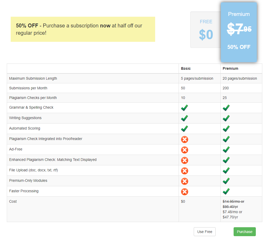Click the Basic column header
The width and height of the screenshot is (267, 239).
(186, 68)
